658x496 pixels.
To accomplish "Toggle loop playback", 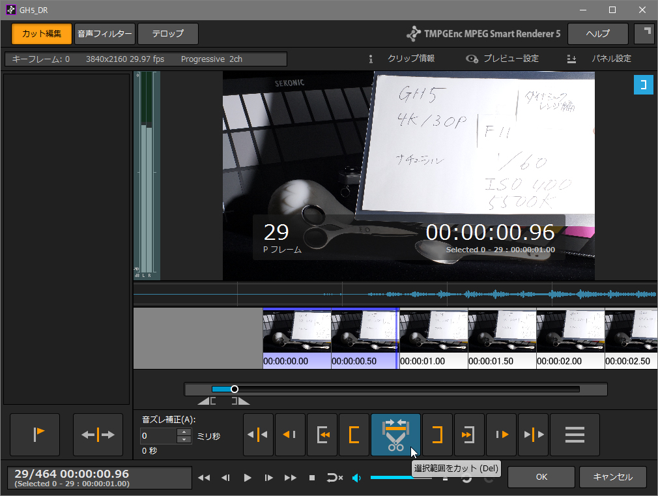I will (334, 478).
